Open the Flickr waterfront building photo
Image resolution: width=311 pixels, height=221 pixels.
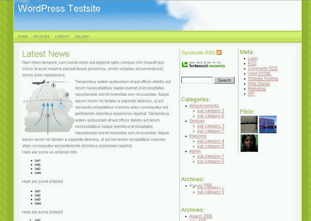[x=268, y=124]
